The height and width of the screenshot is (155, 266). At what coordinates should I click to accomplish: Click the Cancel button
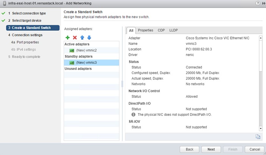tap(255, 149)
